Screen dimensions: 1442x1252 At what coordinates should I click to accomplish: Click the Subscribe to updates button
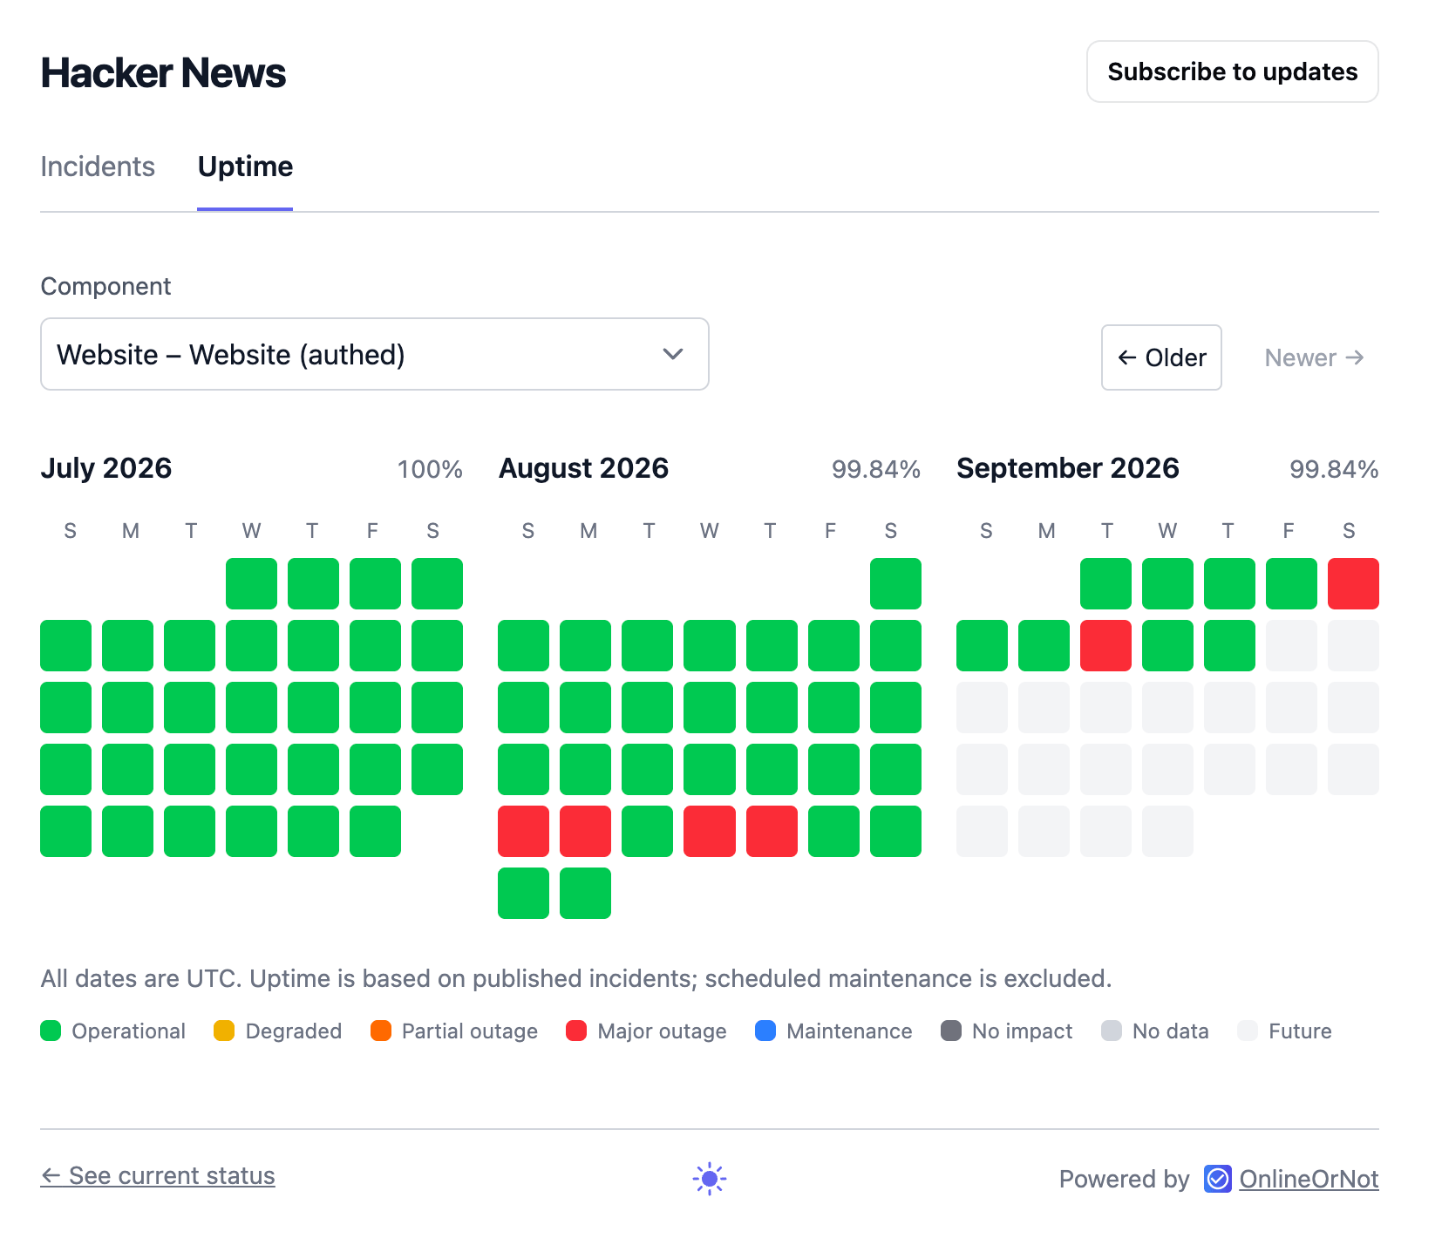pos(1232,71)
